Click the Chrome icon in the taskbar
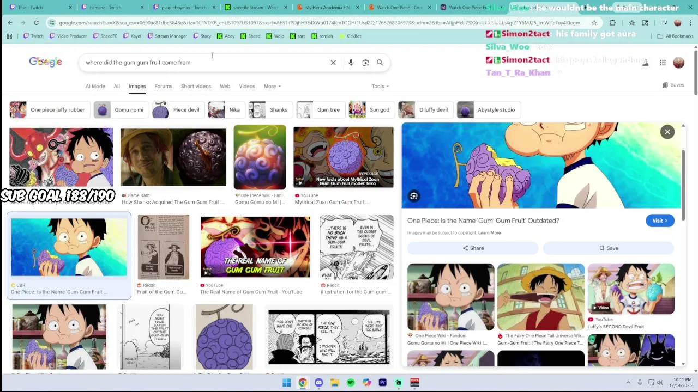Screen dimensions: 698x392 [x=303, y=383]
